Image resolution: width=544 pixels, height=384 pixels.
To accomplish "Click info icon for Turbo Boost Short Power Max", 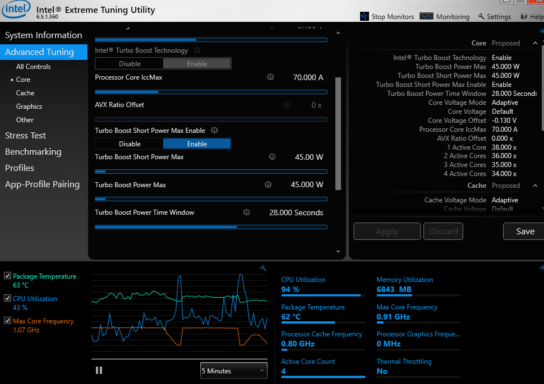I will tap(273, 157).
